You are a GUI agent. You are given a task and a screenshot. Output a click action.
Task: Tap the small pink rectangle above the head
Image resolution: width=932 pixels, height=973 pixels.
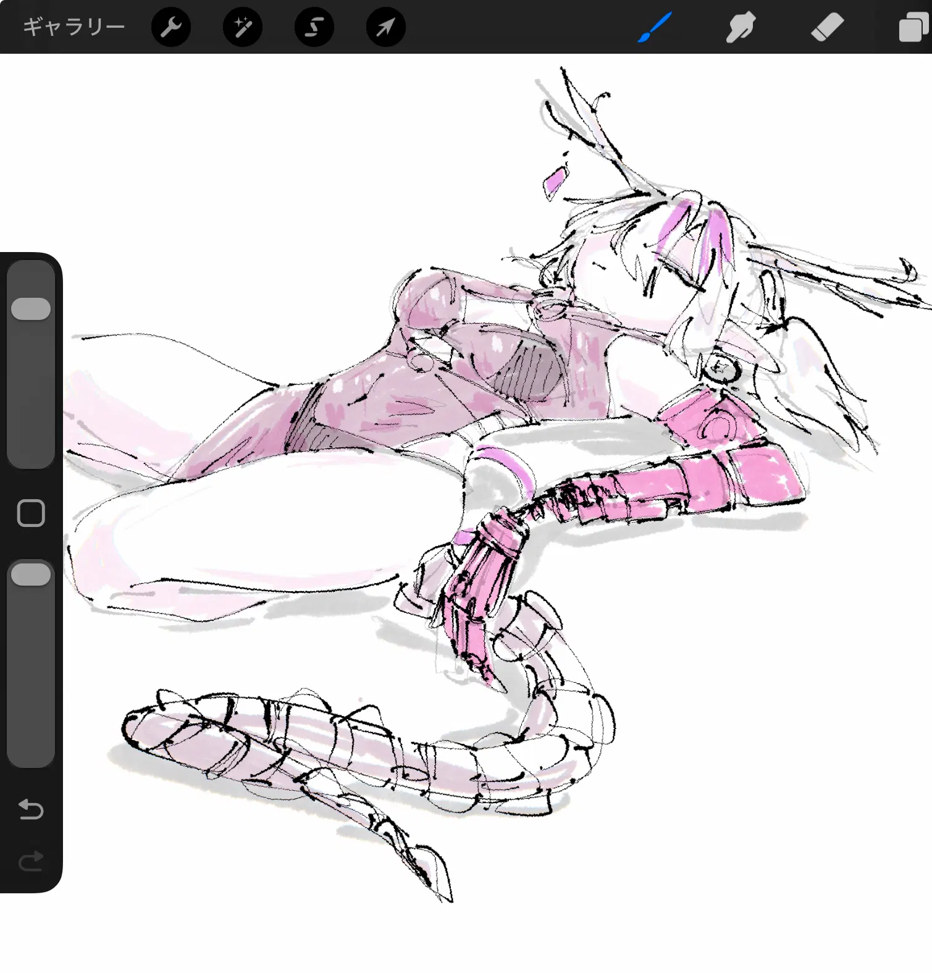555,180
